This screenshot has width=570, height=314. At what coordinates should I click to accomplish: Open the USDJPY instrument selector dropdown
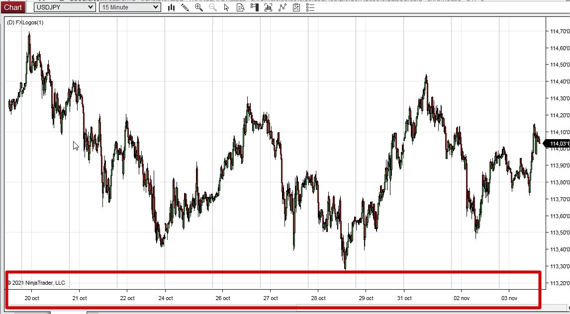65,7
